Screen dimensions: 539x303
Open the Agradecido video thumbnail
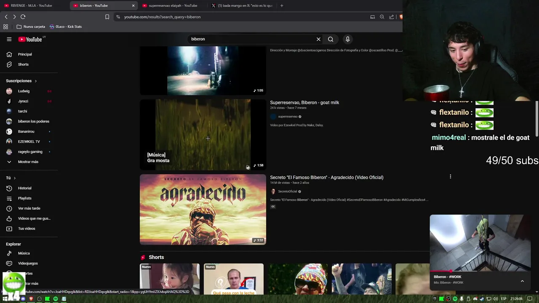point(203,210)
